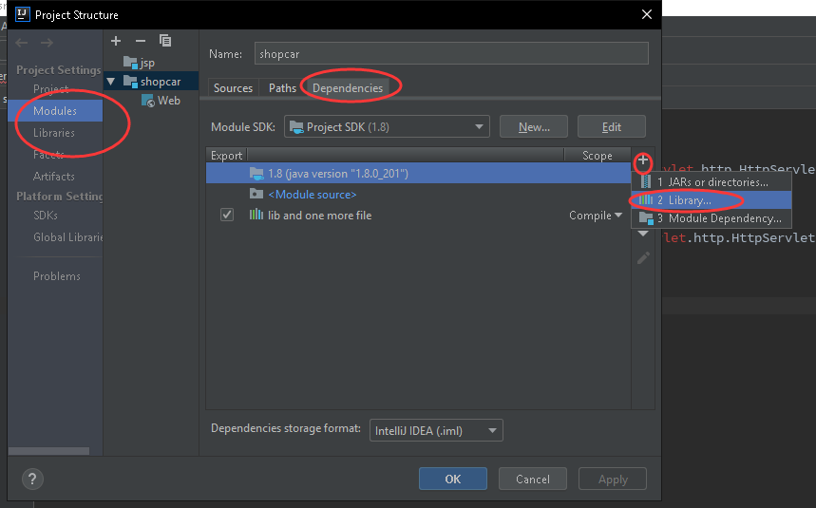Click the move dependency down arrow
This screenshot has width=816, height=508.
pyautogui.click(x=643, y=234)
